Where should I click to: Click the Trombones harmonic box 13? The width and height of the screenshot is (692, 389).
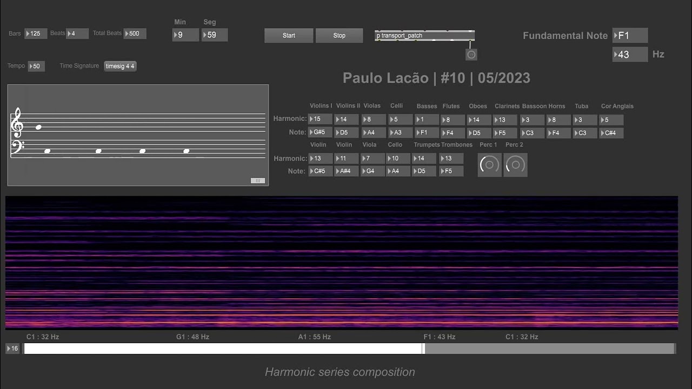coord(453,158)
